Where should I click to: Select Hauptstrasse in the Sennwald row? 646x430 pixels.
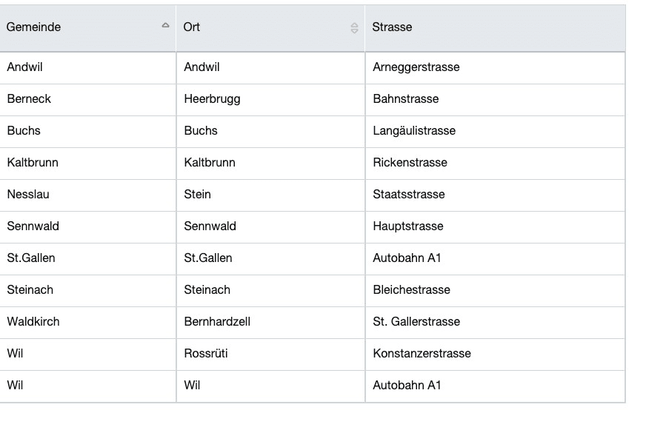(495, 227)
